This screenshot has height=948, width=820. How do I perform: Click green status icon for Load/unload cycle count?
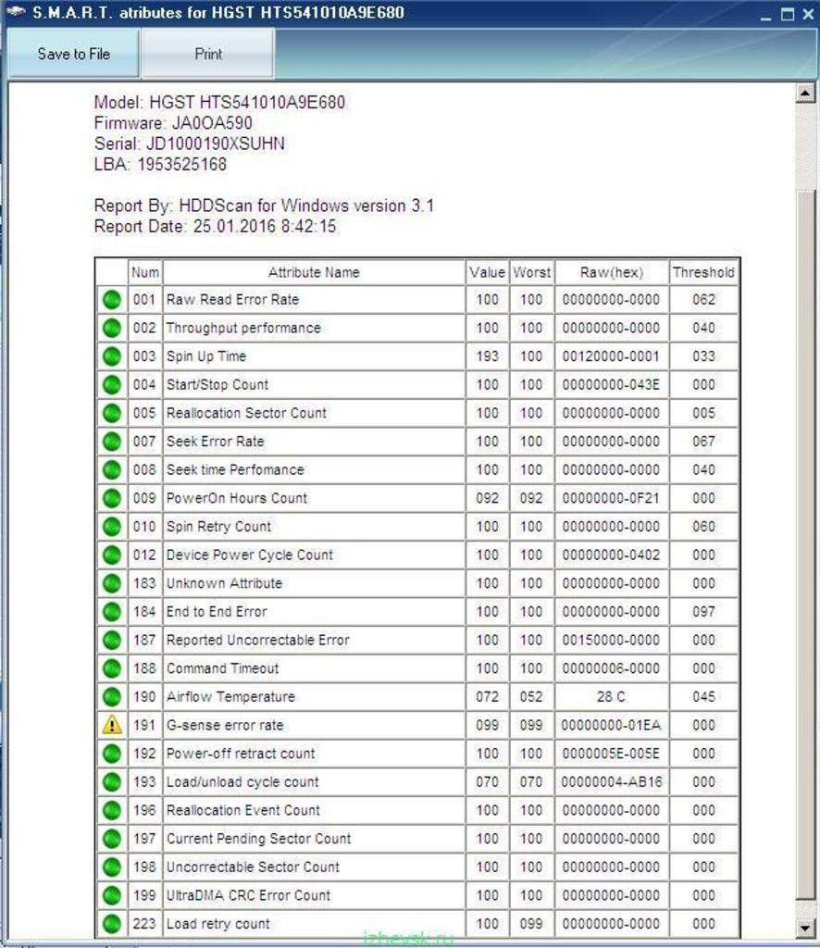coord(112,781)
